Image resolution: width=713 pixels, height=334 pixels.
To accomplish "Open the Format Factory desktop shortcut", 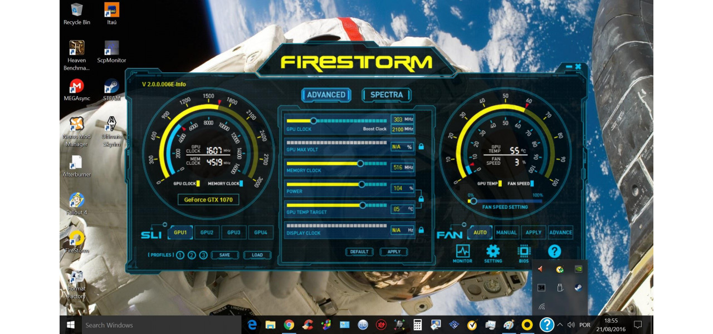I will pos(77,284).
